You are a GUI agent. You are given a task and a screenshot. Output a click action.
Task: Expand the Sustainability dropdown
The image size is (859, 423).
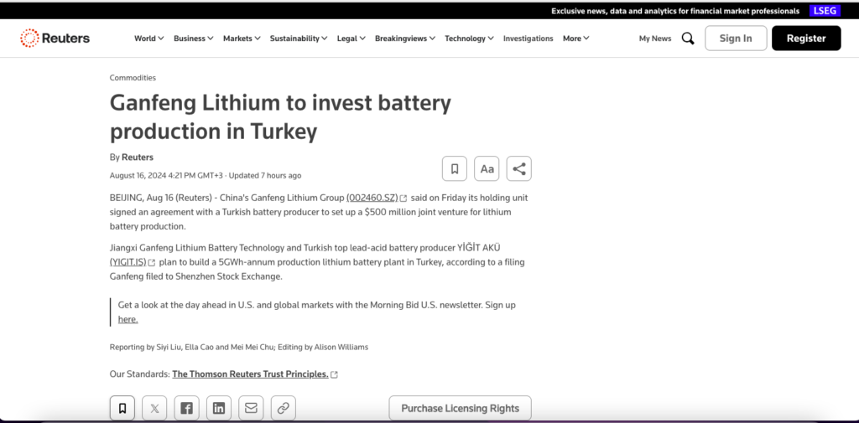click(x=299, y=39)
